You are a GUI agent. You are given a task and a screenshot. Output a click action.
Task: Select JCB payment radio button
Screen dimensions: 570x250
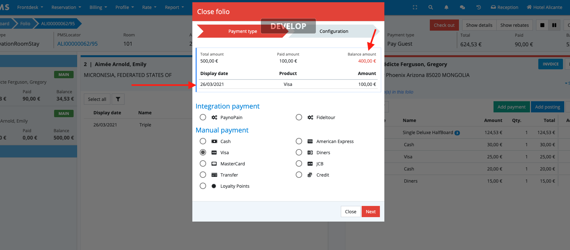pyautogui.click(x=299, y=163)
